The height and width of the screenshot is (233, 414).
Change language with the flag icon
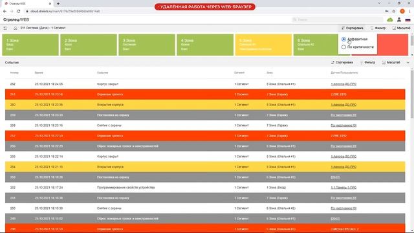pyautogui.click(x=408, y=20)
